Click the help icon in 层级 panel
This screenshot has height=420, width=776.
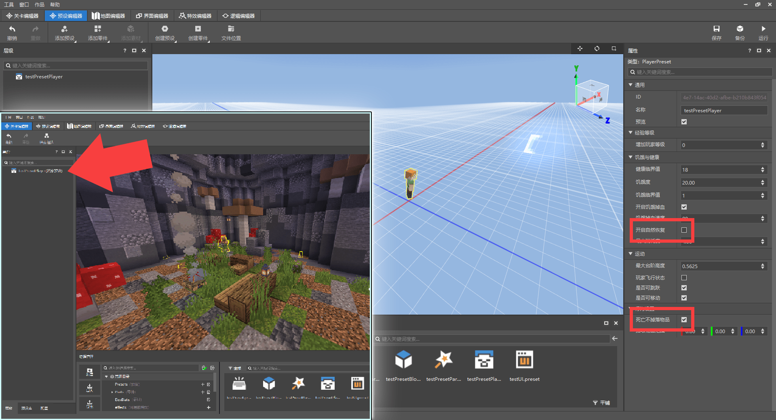click(124, 50)
